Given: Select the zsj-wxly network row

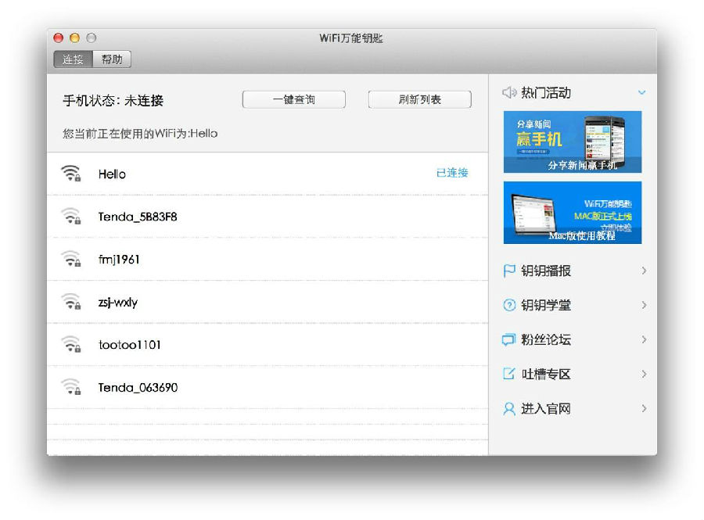Looking at the screenshot, I should tap(235, 301).
